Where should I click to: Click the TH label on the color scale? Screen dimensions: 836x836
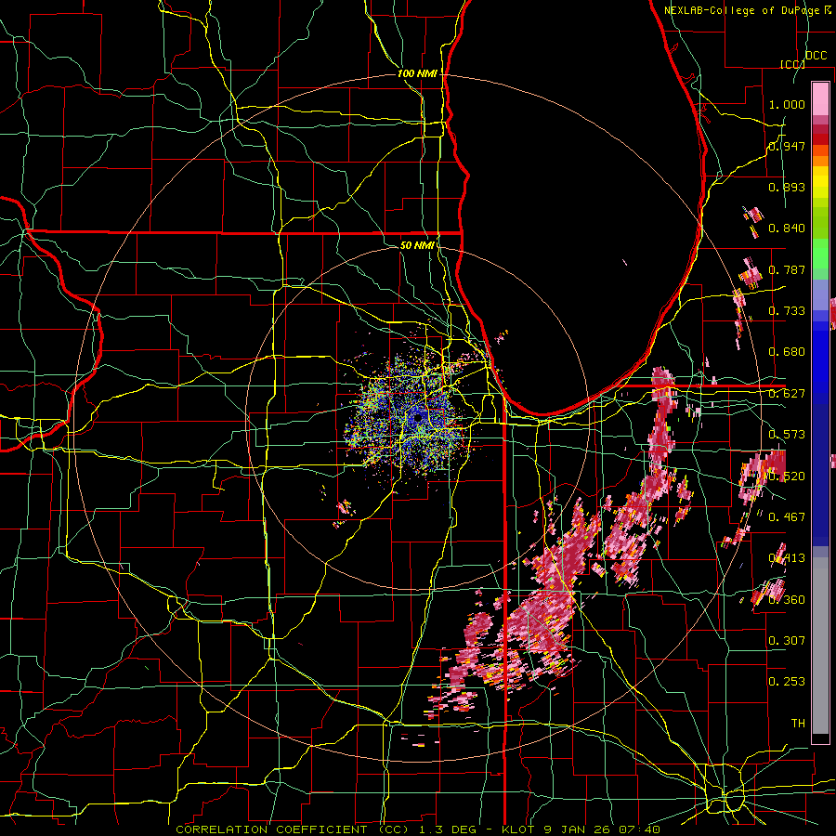click(x=798, y=723)
